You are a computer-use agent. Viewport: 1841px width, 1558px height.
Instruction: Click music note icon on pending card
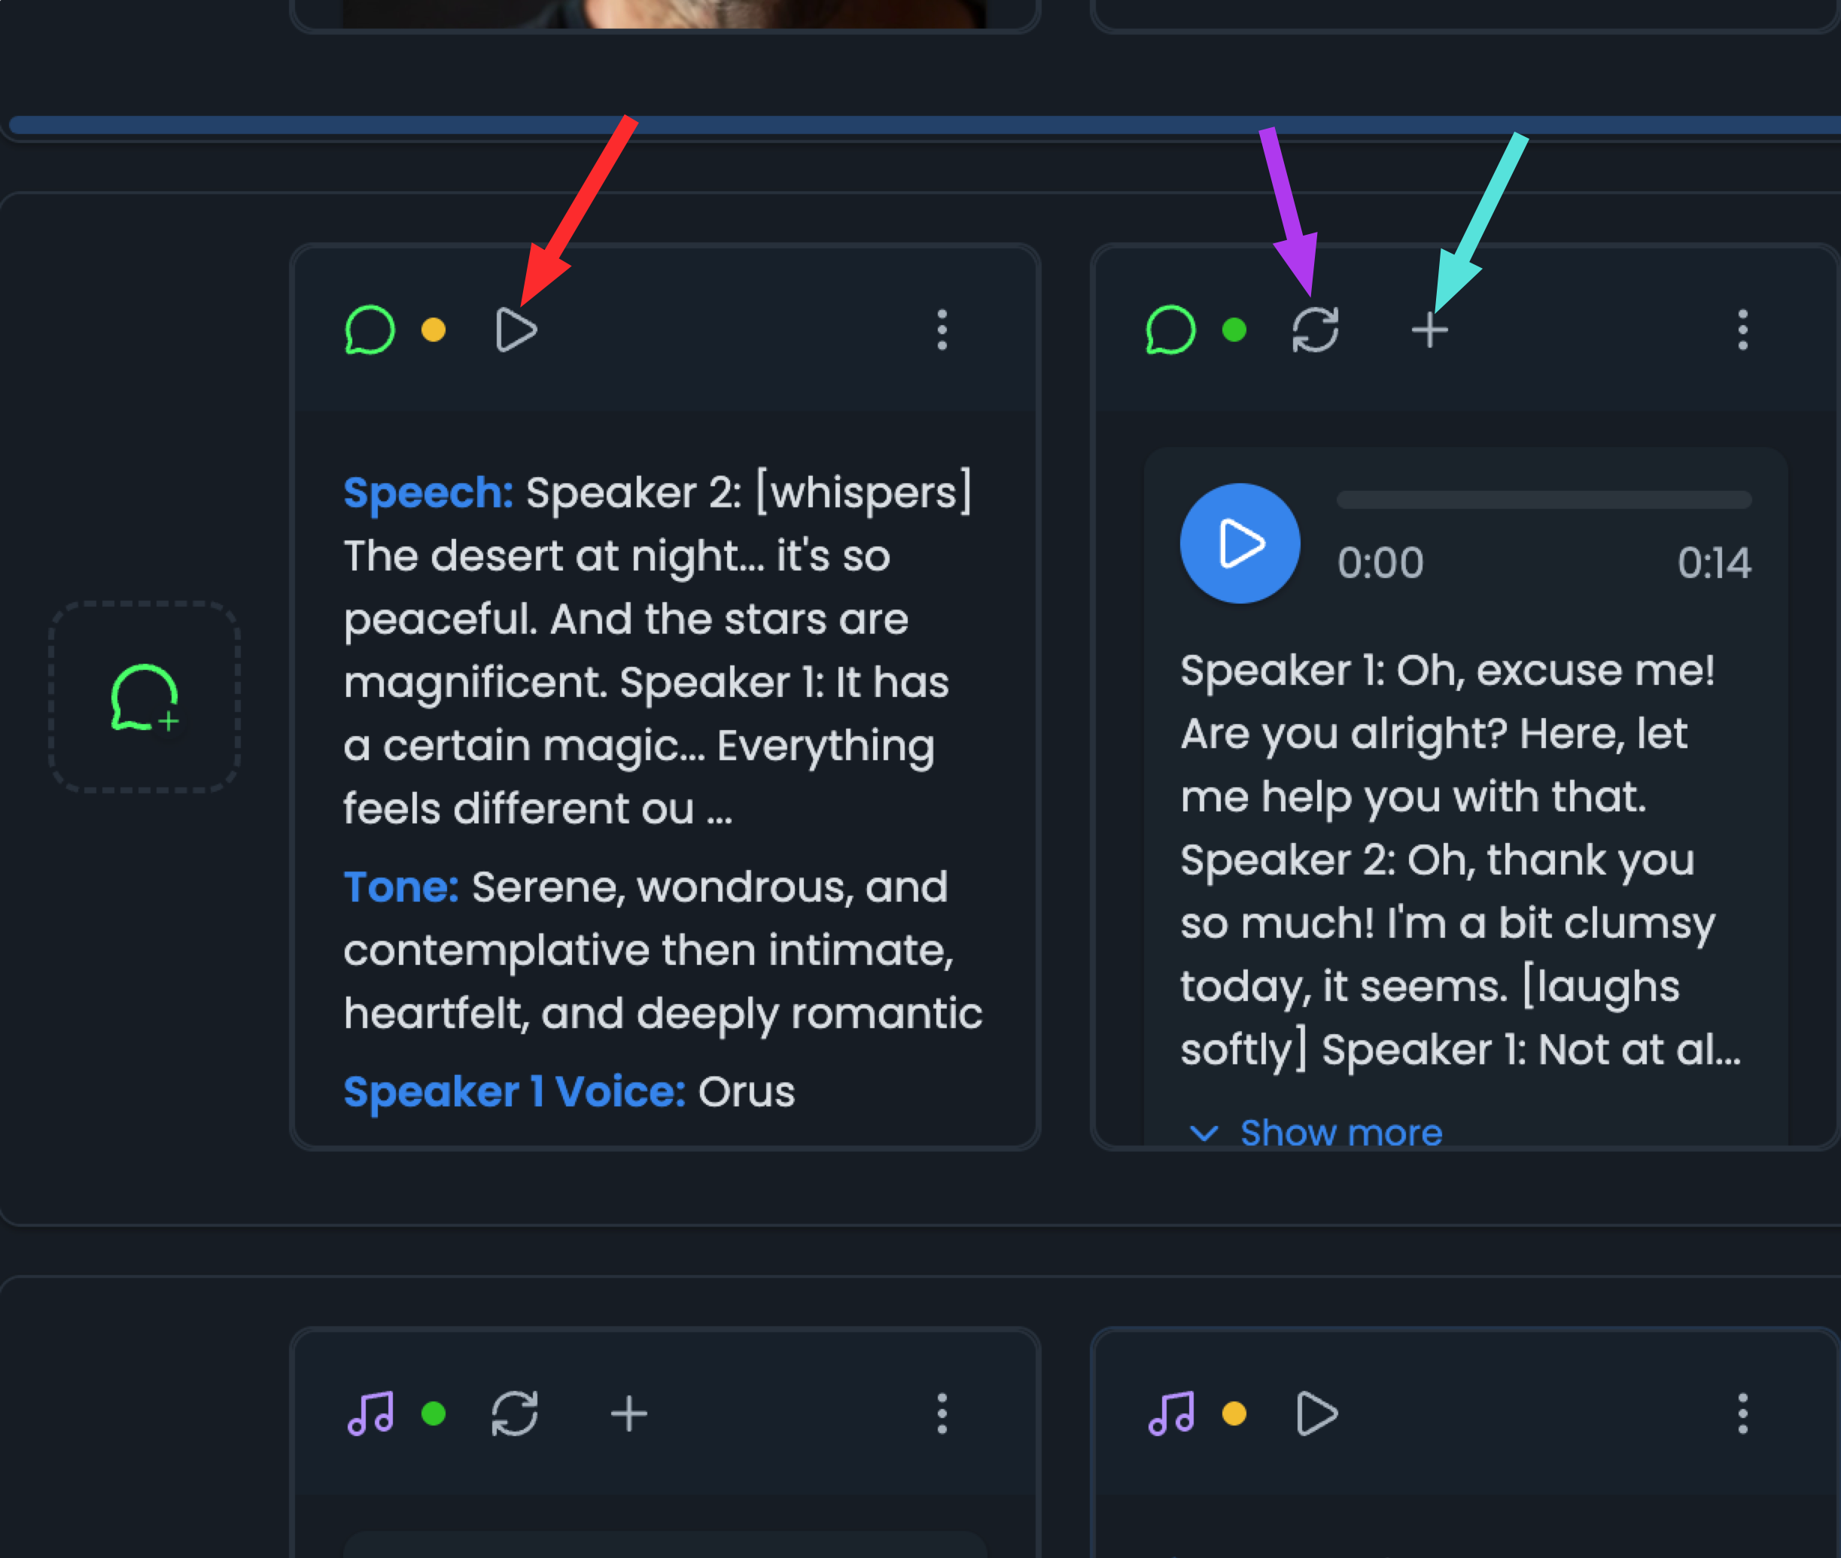pos(1172,1414)
